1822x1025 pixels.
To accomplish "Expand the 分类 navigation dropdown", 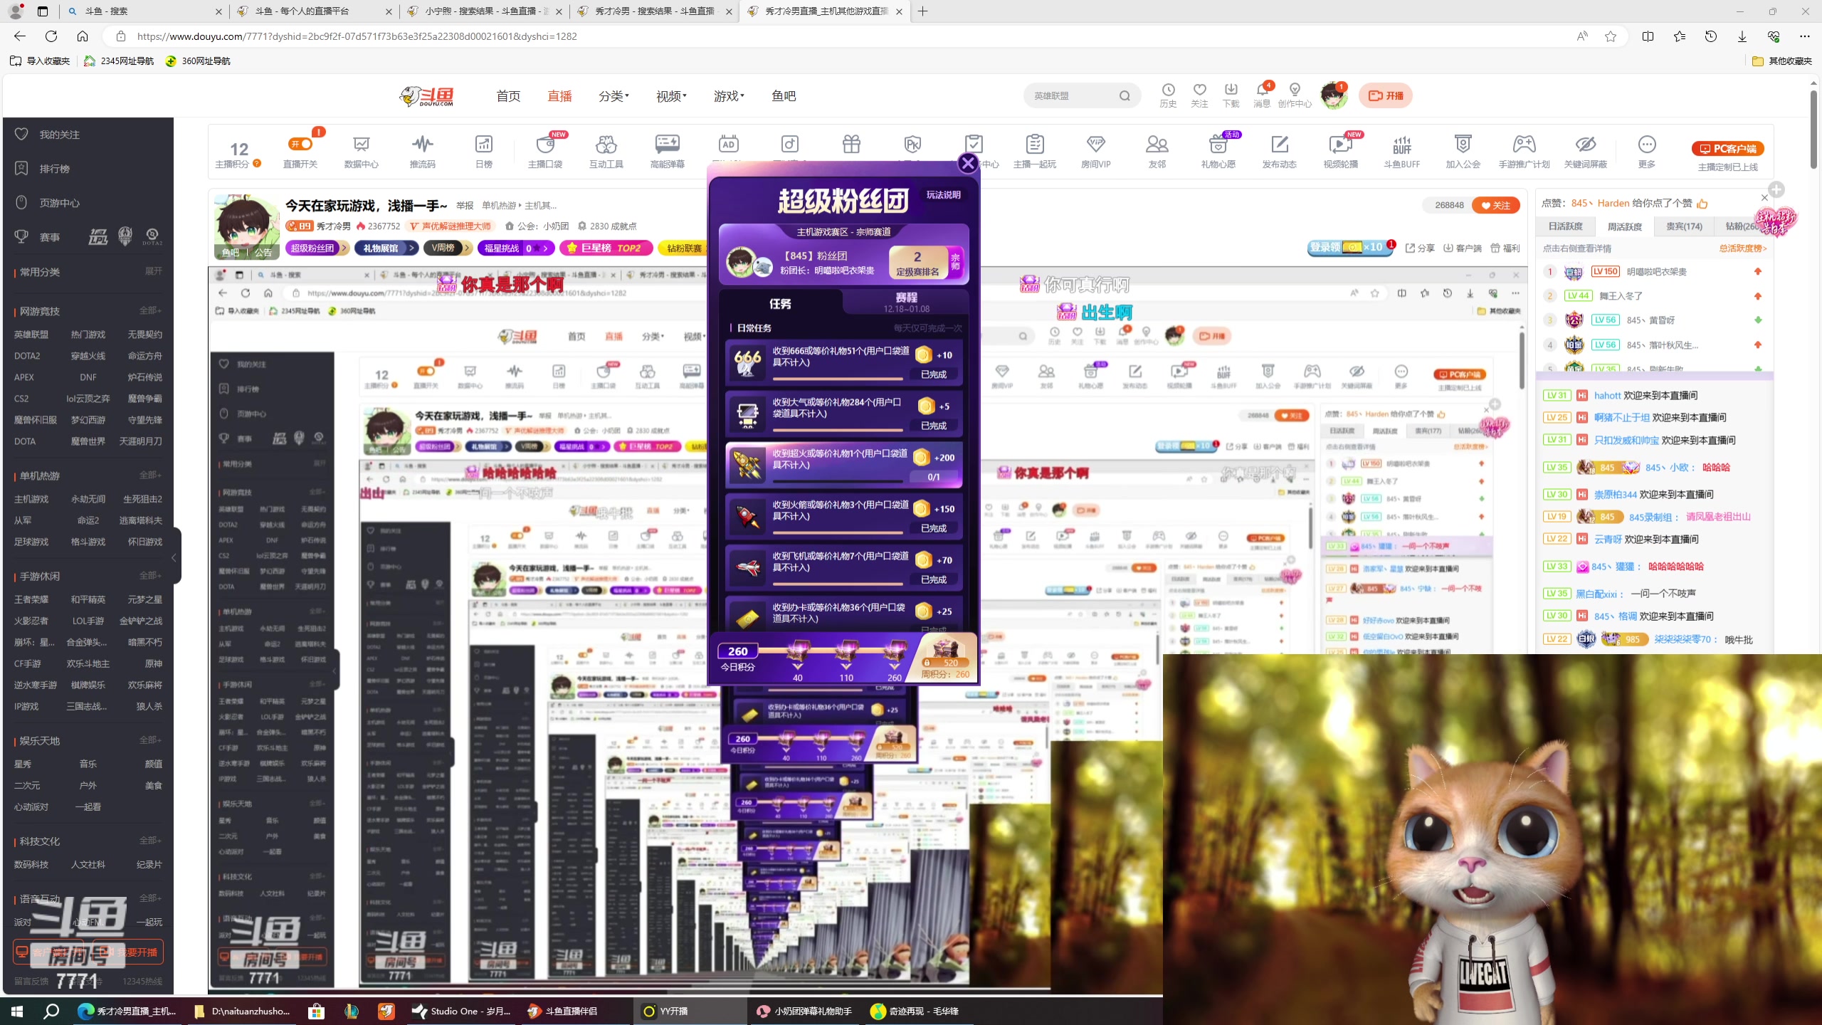I will click(x=614, y=96).
